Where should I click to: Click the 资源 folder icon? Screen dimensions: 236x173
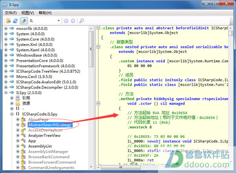click(18, 103)
